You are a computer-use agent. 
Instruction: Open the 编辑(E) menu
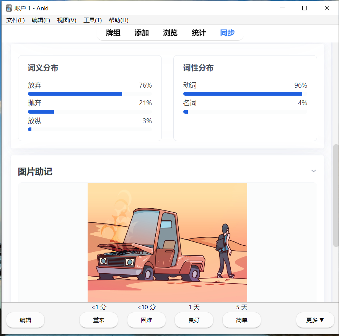[x=41, y=20]
